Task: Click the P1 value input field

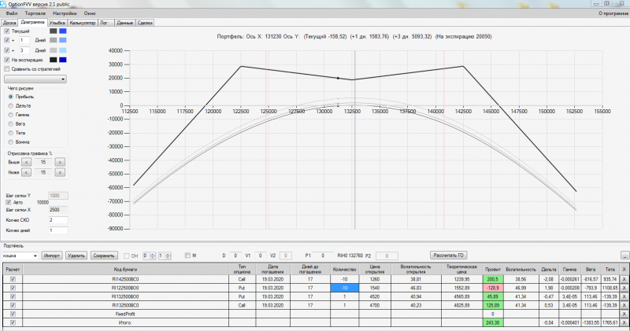Action: click(x=323, y=256)
